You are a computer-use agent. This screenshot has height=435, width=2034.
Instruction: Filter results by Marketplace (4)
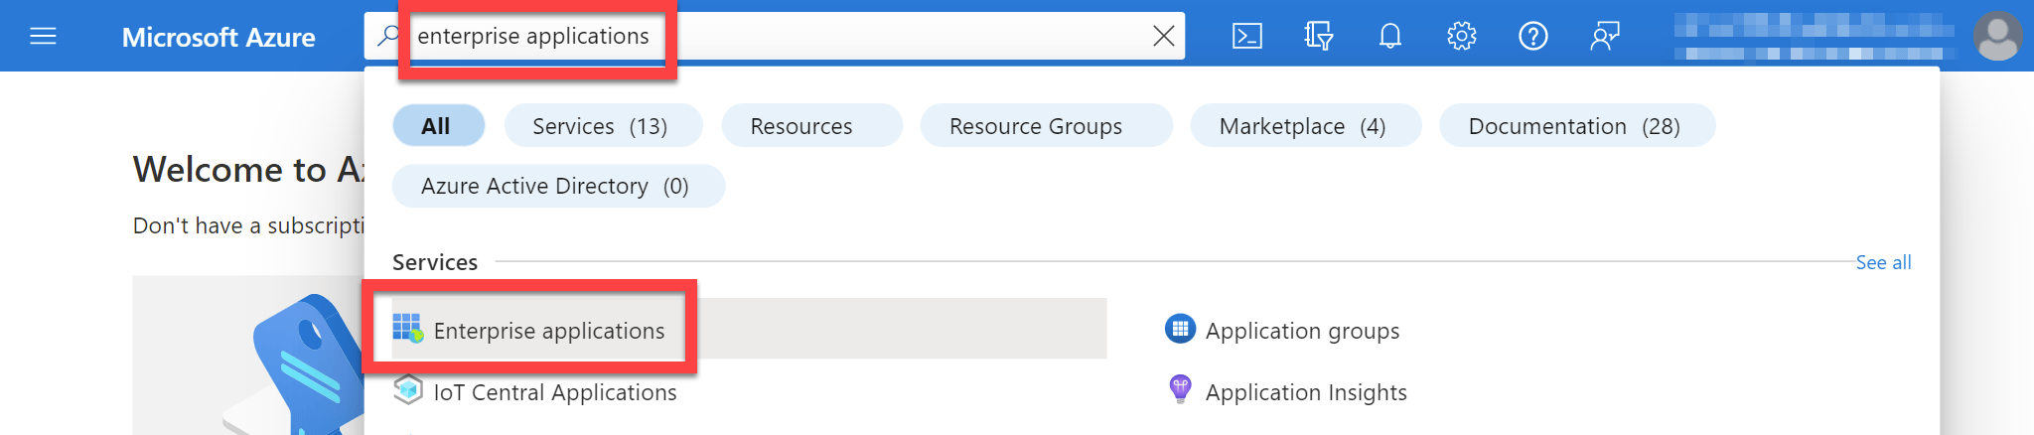[x=1305, y=126]
